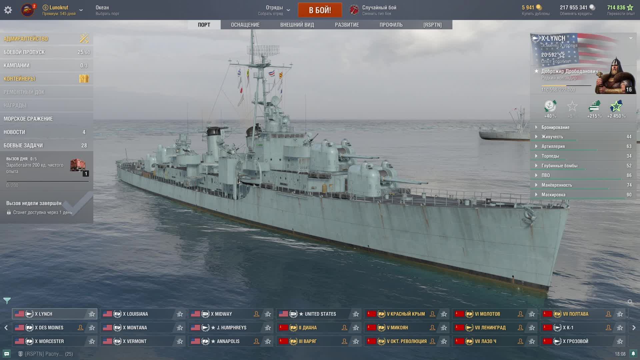Switch to the РАЗВИТИЕ tab

tap(347, 25)
